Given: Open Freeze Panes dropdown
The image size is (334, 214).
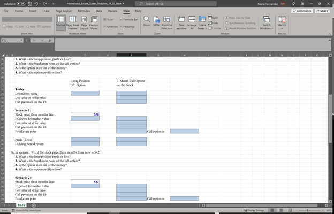Looking at the screenshot, I should pos(202,22).
